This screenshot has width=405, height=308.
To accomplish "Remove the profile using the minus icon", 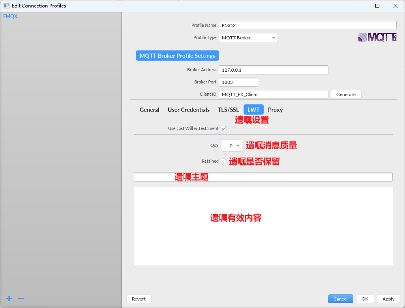I will tap(21, 299).
